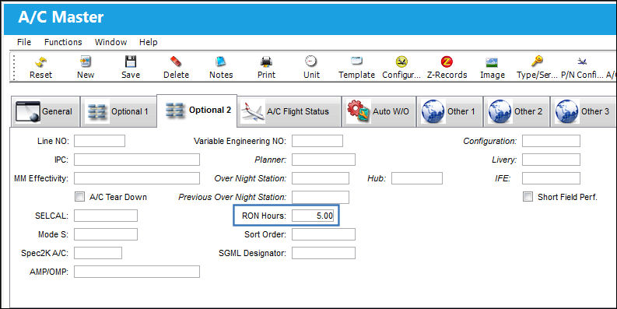The width and height of the screenshot is (617, 309).
Task: Toggle the Short Field Perf. checkbox
Action: [528, 196]
